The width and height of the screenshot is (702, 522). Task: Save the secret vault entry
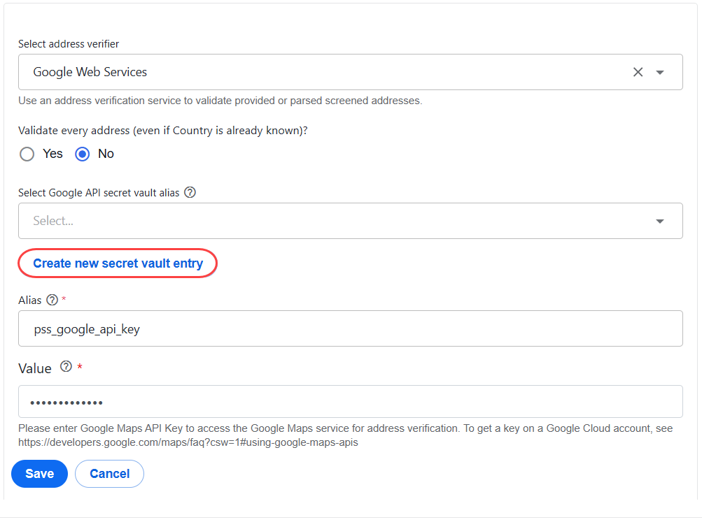[x=39, y=474]
